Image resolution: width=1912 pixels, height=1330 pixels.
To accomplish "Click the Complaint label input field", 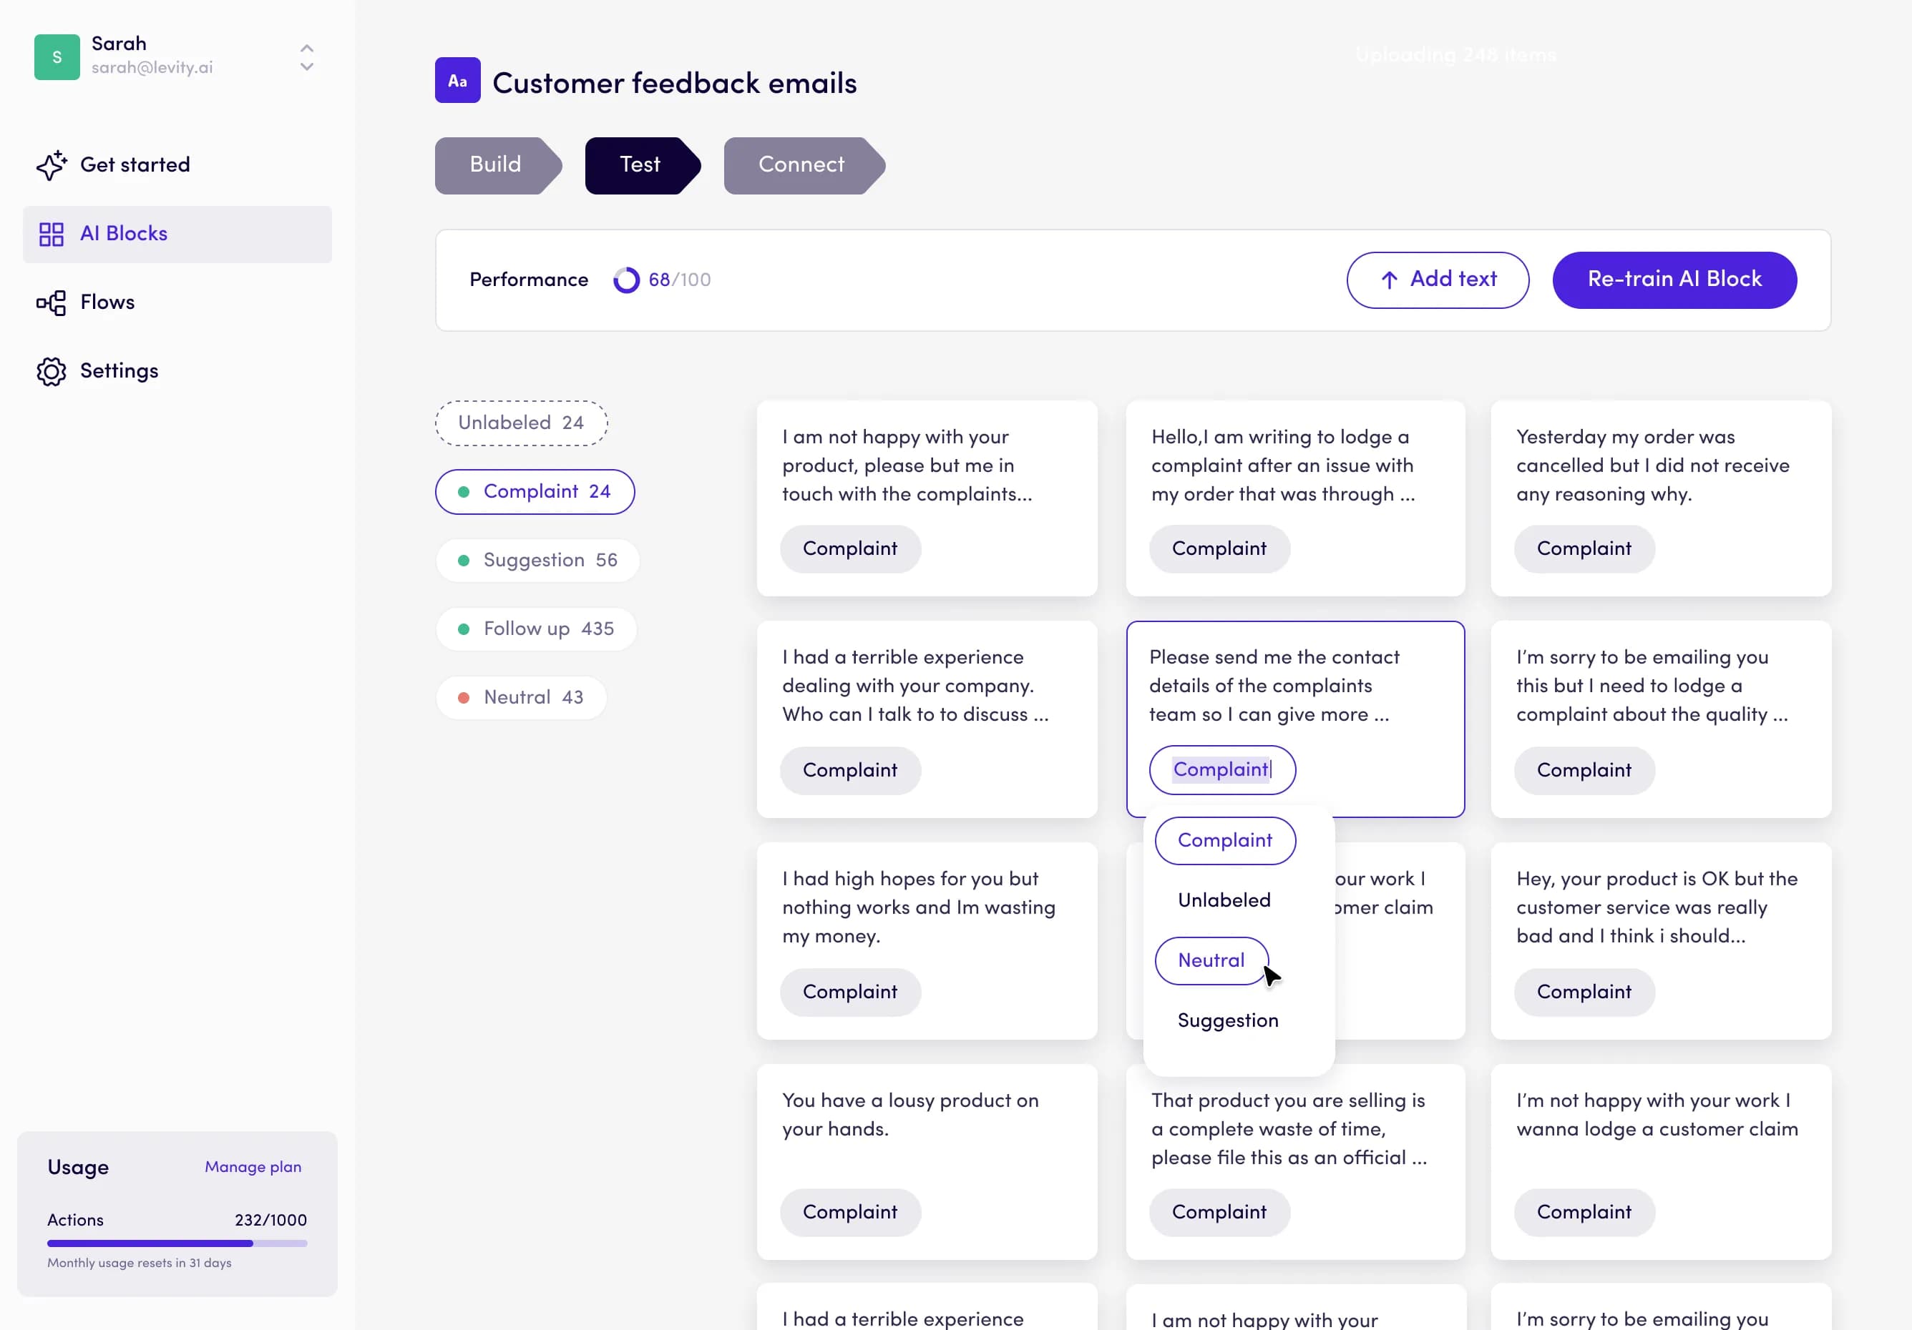I will click(1221, 770).
